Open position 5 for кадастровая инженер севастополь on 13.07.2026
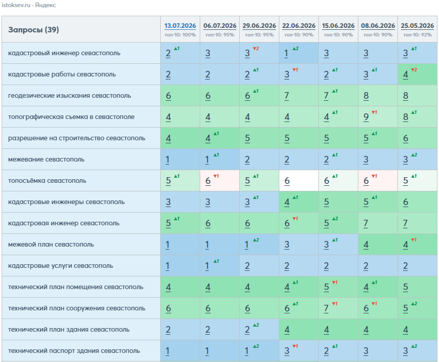The height and width of the screenshot is (362, 439). pos(168,223)
